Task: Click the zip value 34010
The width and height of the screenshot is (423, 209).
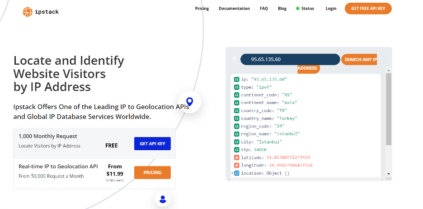Action: coord(260,150)
